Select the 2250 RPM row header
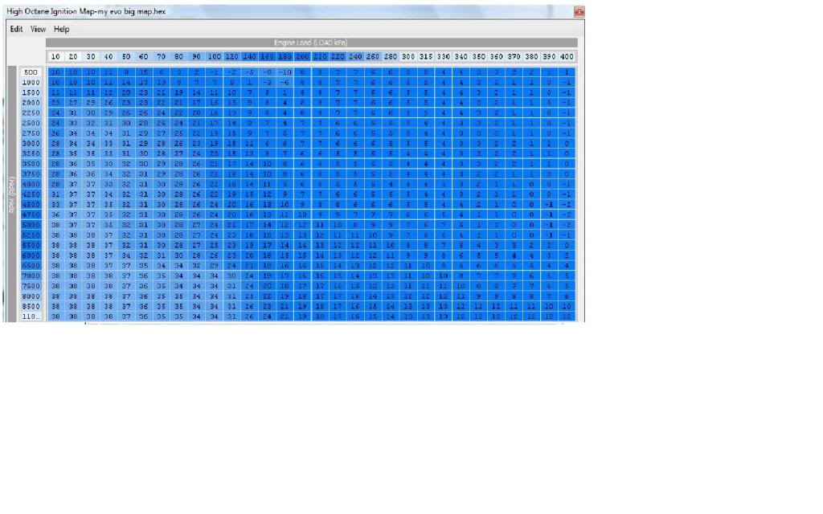The image size is (823, 514). [x=31, y=112]
